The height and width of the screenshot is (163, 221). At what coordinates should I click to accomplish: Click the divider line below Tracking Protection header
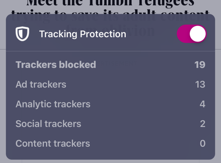pyautogui.click(x=110, y=51)
